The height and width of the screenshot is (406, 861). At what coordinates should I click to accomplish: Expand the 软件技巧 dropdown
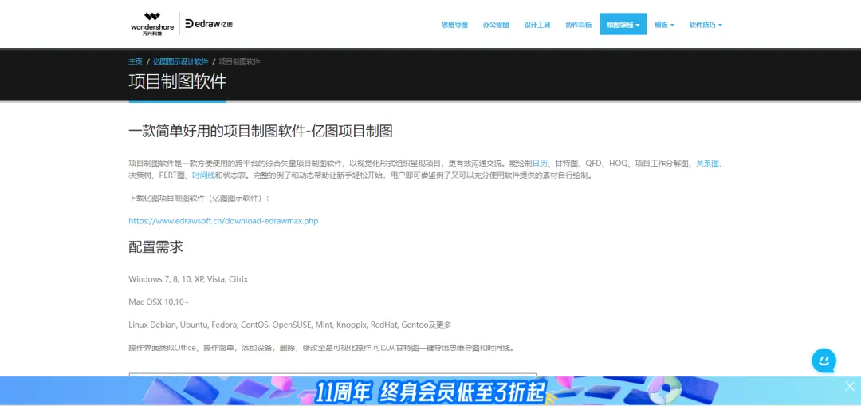pyautogui.click(x=706, y=25)
